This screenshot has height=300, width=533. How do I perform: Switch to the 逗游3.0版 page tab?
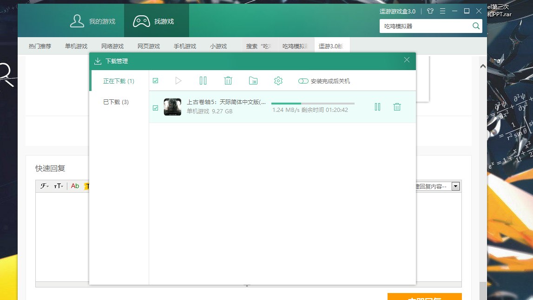point(332,46)
